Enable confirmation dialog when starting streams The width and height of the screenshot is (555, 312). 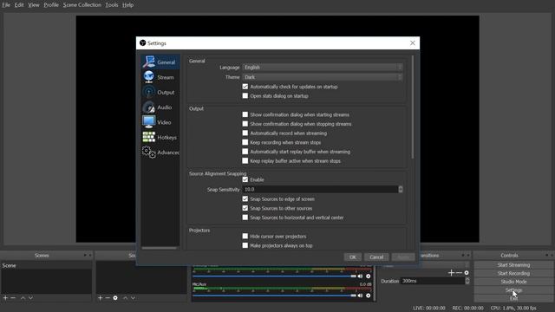coord(245,114)
